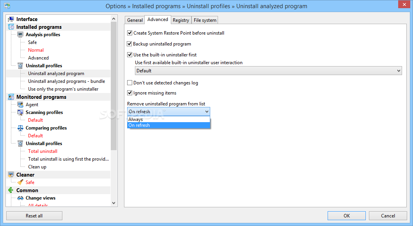Select the Scanning profiles node
This screenshot has height=226, width=413.
pyautogui.click(x=44, y=112)
